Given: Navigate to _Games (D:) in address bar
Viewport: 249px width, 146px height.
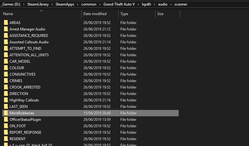Looking at the screenshot, I should tap(11, 4).
